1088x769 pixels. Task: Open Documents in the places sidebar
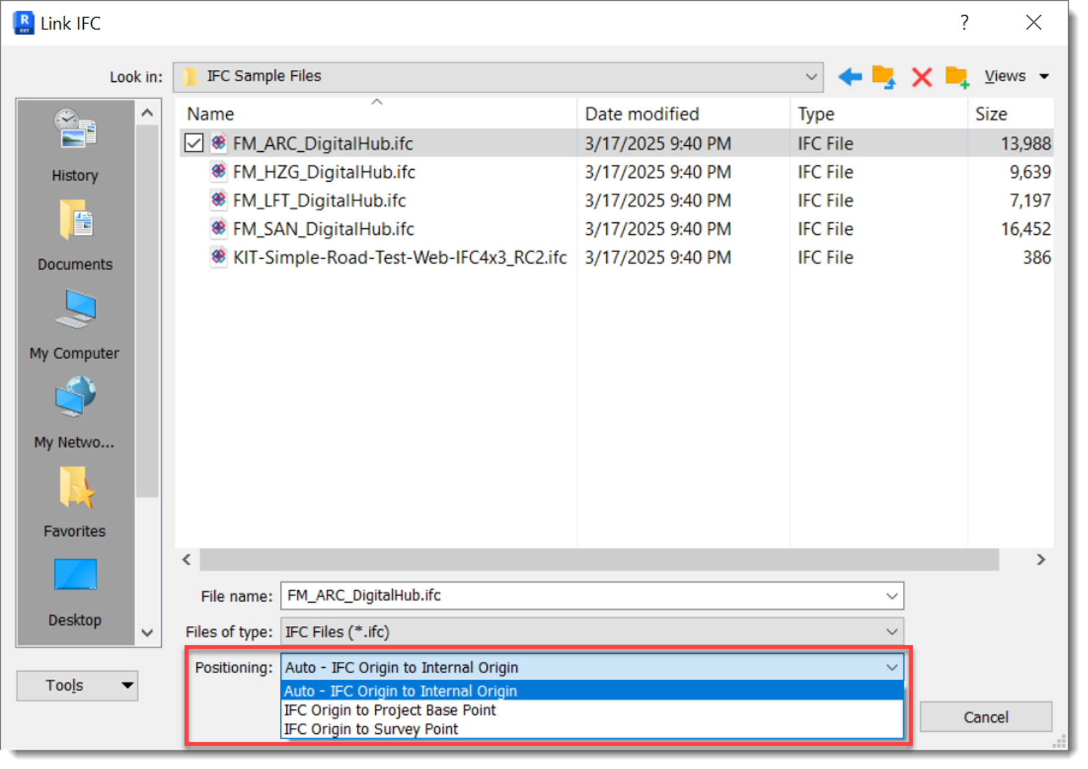pos(75,235)
